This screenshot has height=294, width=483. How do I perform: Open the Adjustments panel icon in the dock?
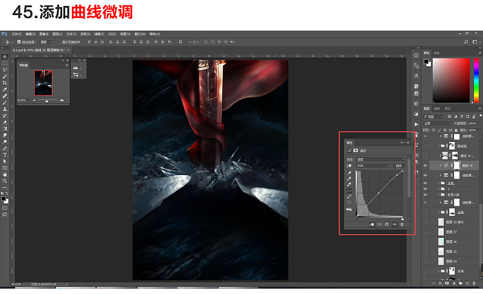[x=416, y=114]
